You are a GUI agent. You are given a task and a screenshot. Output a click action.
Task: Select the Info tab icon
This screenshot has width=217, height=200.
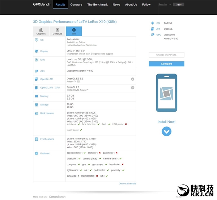click(74, 30)
